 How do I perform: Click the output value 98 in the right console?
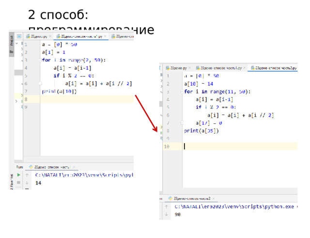coord(178,214)
